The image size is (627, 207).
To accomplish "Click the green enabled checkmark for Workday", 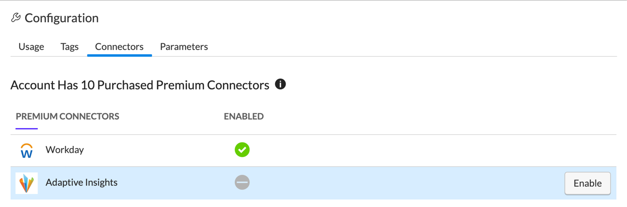I will (x=242, y=150).
